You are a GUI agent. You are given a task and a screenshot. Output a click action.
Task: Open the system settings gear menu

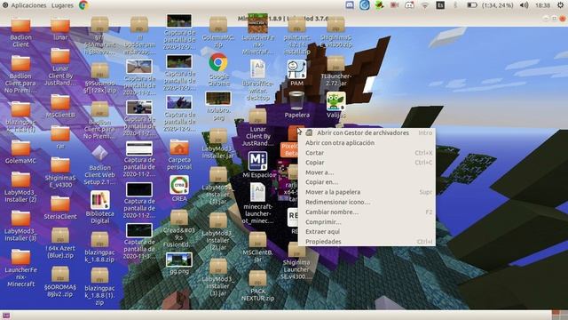[560, 5]
